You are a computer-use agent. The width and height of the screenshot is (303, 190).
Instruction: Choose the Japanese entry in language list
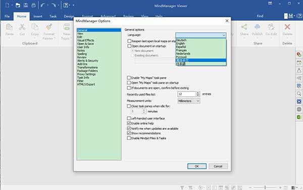(x=201, y=64)
